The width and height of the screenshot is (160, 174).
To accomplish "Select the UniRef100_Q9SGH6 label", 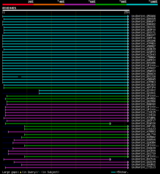I will click(x=143, y=41).
